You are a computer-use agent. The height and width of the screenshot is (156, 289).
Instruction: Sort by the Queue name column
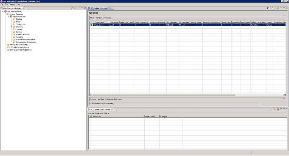click(99, 22)
